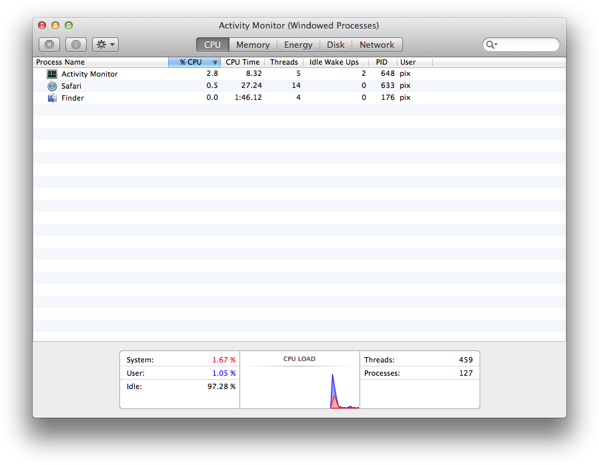
Task: Click the Safari compass icon
Action: coord(52,86)
